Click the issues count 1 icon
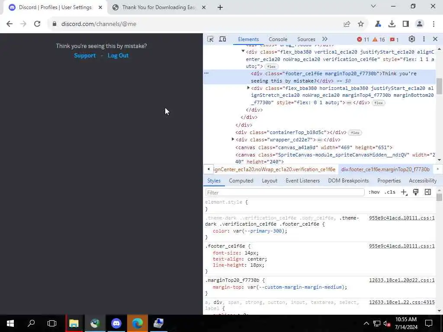 tap(395, 39)
